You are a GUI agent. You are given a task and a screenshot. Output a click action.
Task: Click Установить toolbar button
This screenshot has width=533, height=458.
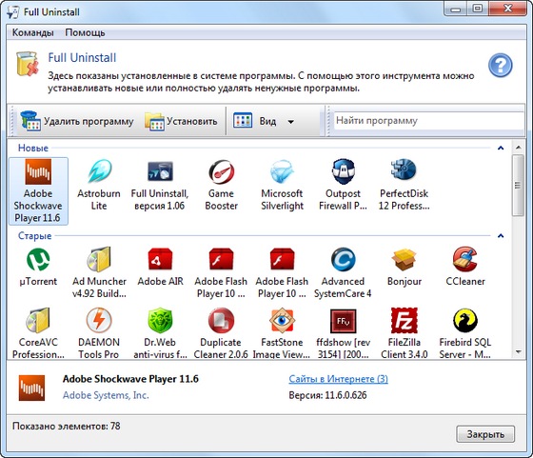(181, 121)
